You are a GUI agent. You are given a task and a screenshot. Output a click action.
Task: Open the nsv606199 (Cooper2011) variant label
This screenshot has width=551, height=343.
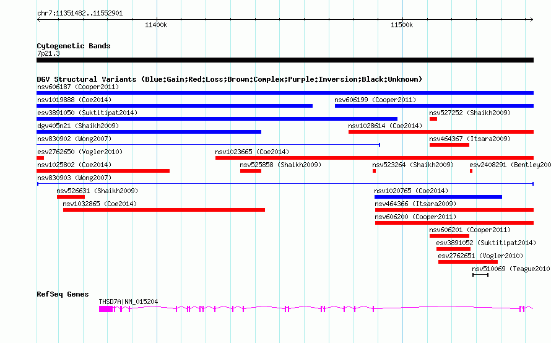pos(375,100)
